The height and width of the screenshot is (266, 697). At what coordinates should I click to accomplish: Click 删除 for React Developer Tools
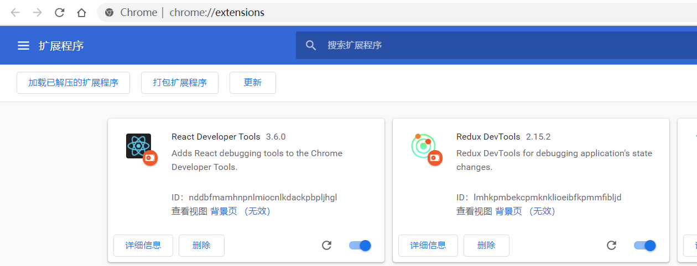click(201, 246)
